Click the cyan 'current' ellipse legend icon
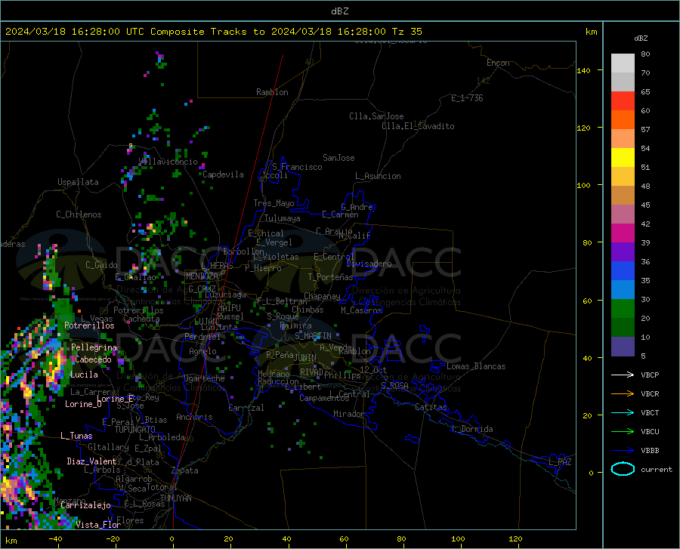This screenshot has width=680, height=549. [623, 469]
